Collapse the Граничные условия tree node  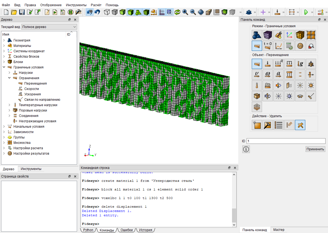(4, 67)
